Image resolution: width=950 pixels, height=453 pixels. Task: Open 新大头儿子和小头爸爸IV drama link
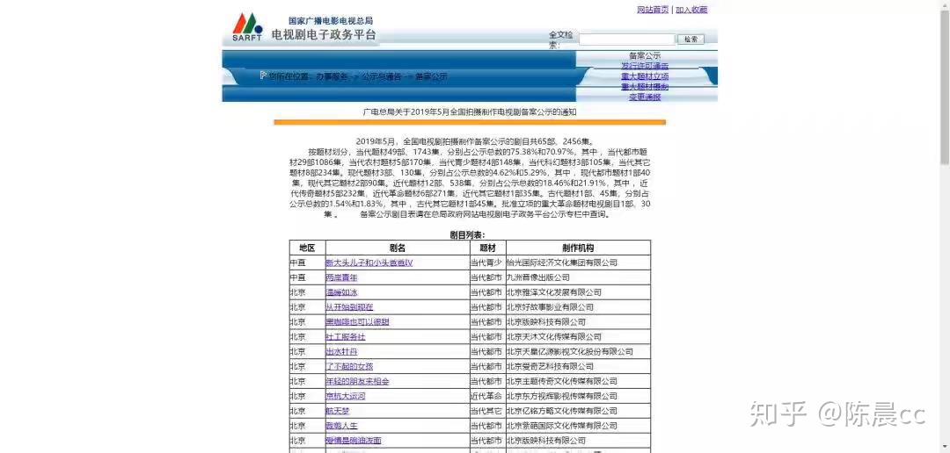click(x=369, y=263)
